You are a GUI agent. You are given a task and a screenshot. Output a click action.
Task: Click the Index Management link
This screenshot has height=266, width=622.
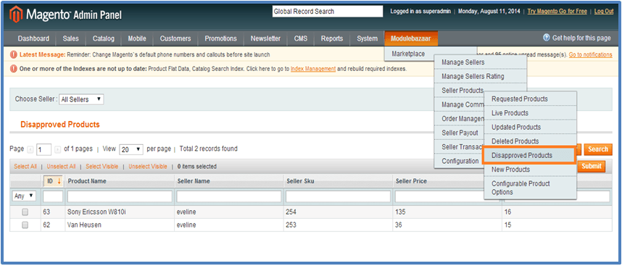pyautogui.click(x=313, y=69)
